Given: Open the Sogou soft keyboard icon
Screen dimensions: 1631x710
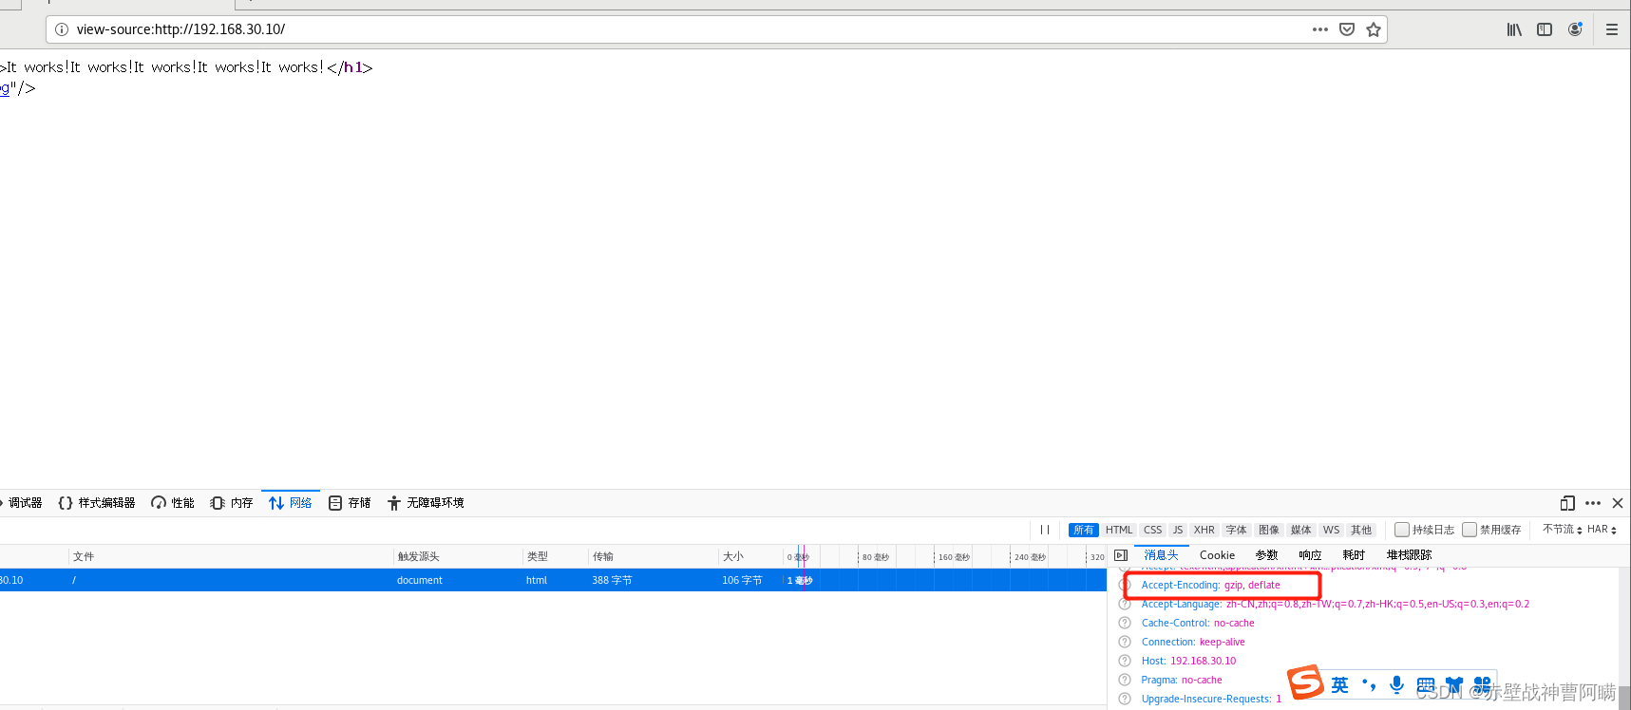Looking at the screenshot, I should coord(1426,684).
